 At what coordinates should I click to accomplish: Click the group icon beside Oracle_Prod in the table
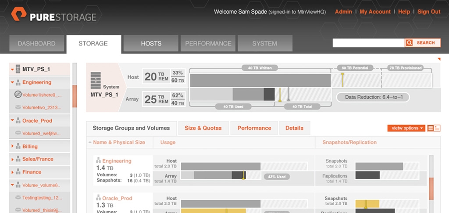[x=98, y=198]
